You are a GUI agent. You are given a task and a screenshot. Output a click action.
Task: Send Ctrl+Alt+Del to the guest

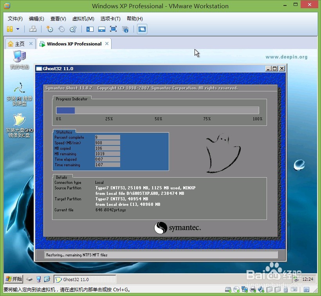[x=33, y=29]
